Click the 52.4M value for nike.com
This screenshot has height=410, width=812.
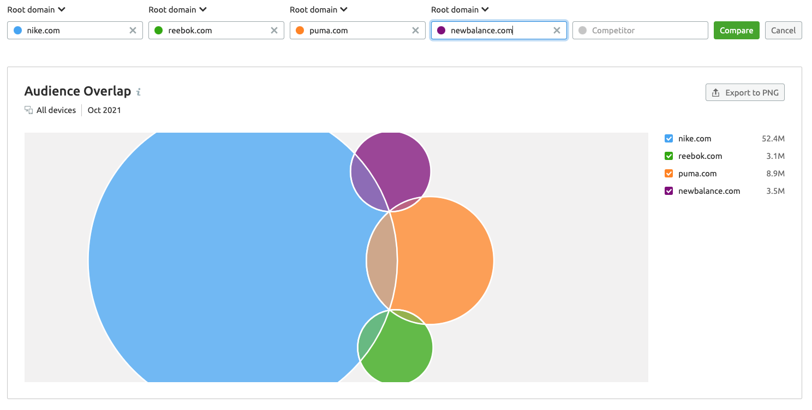pyautogui.click(x=773, y=139)
